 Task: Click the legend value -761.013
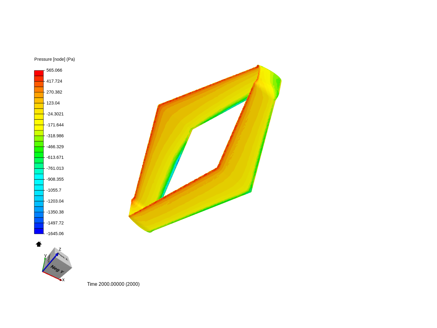pyautogui.click(x=55, y=168)
